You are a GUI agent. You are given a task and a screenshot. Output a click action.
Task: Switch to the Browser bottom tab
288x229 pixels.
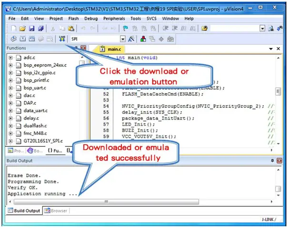pyautogui.click(x=56, y=210)
